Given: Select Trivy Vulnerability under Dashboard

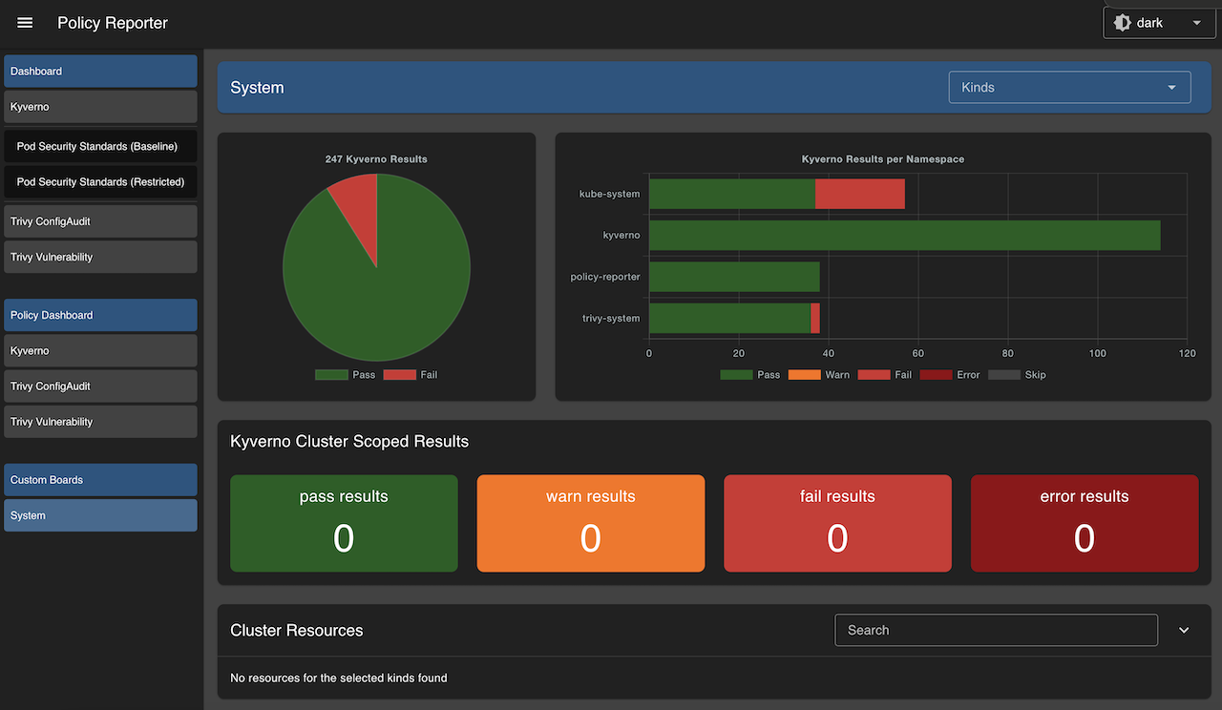Looking at the screenshot, I should coord(100,257).
